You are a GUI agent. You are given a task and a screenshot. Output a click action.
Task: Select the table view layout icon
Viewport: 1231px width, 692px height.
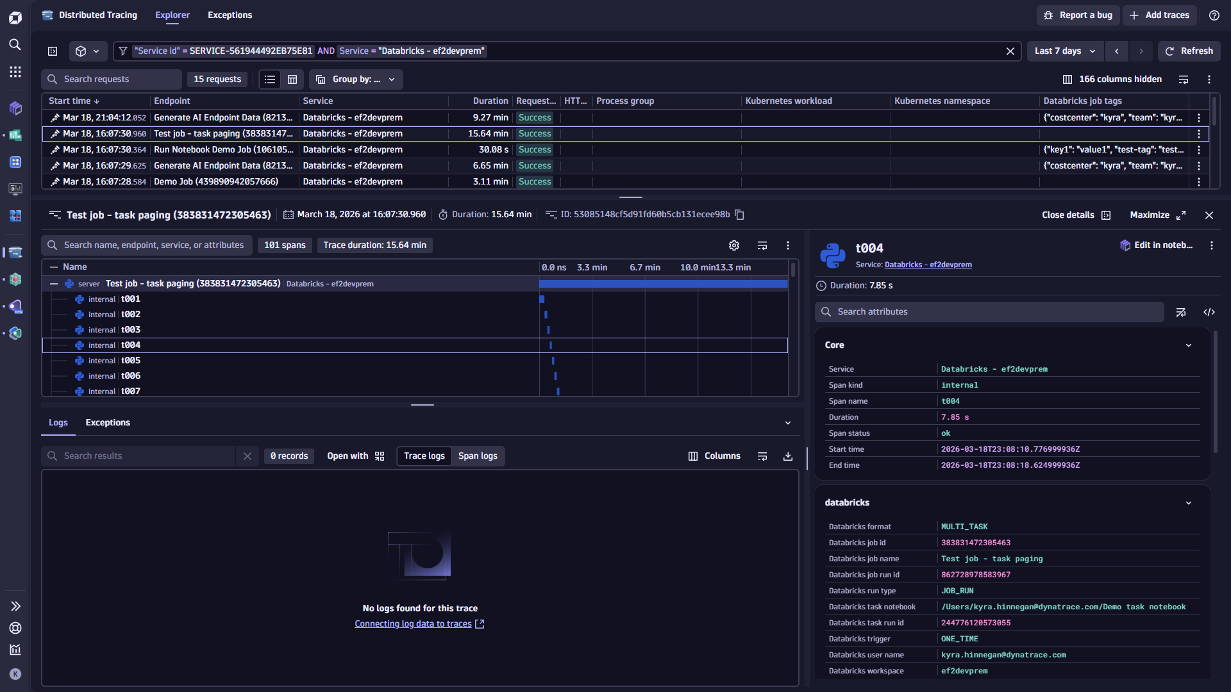[292, 79]
